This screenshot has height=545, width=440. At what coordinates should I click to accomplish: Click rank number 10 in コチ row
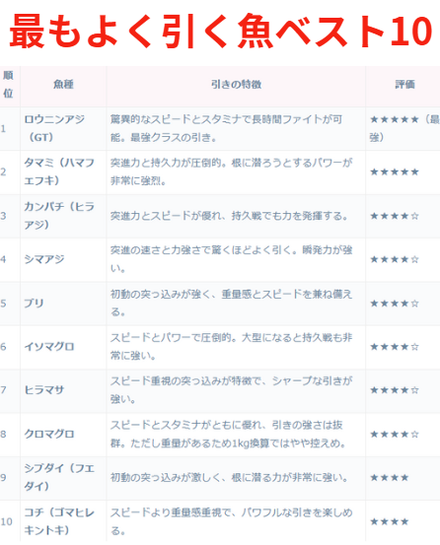(x=6, y=522)
